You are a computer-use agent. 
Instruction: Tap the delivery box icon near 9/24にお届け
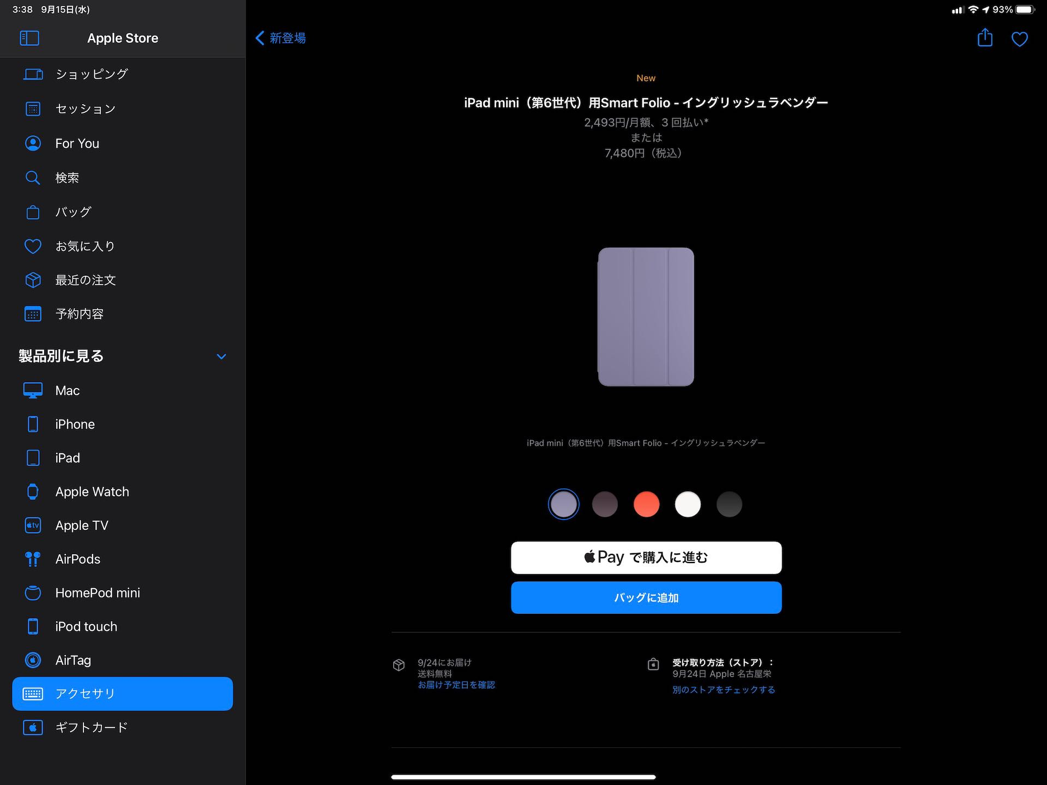[399, 665]
